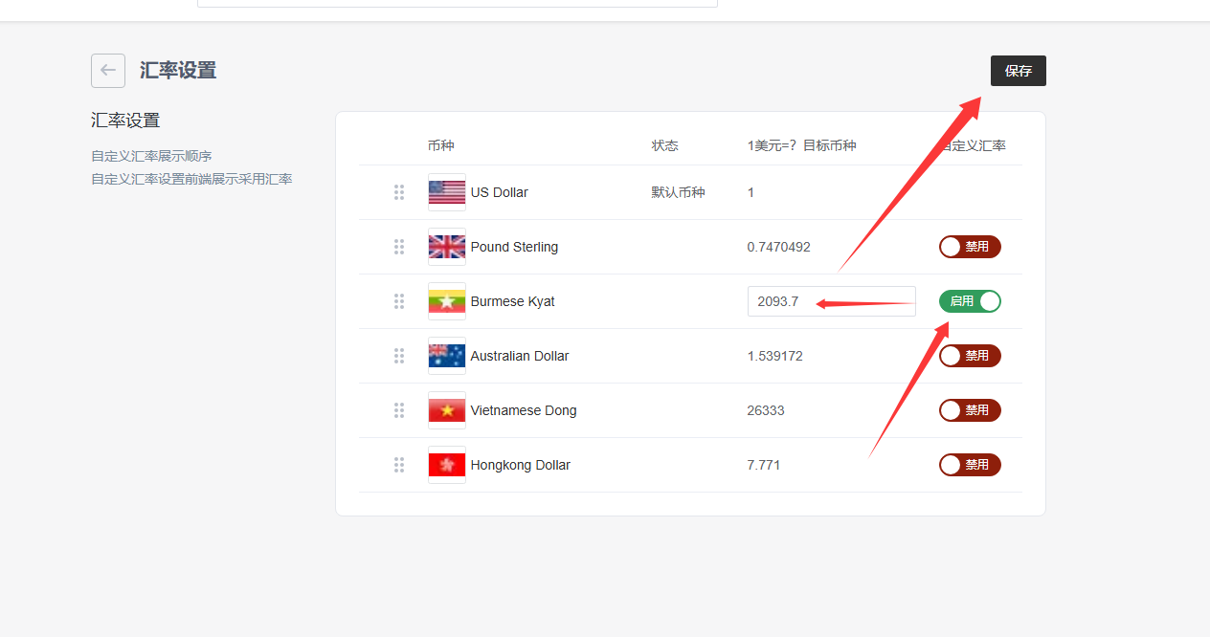Click drag handle for Pound Sterling row
Screen dimensions: 1210x637
point(399,247)
